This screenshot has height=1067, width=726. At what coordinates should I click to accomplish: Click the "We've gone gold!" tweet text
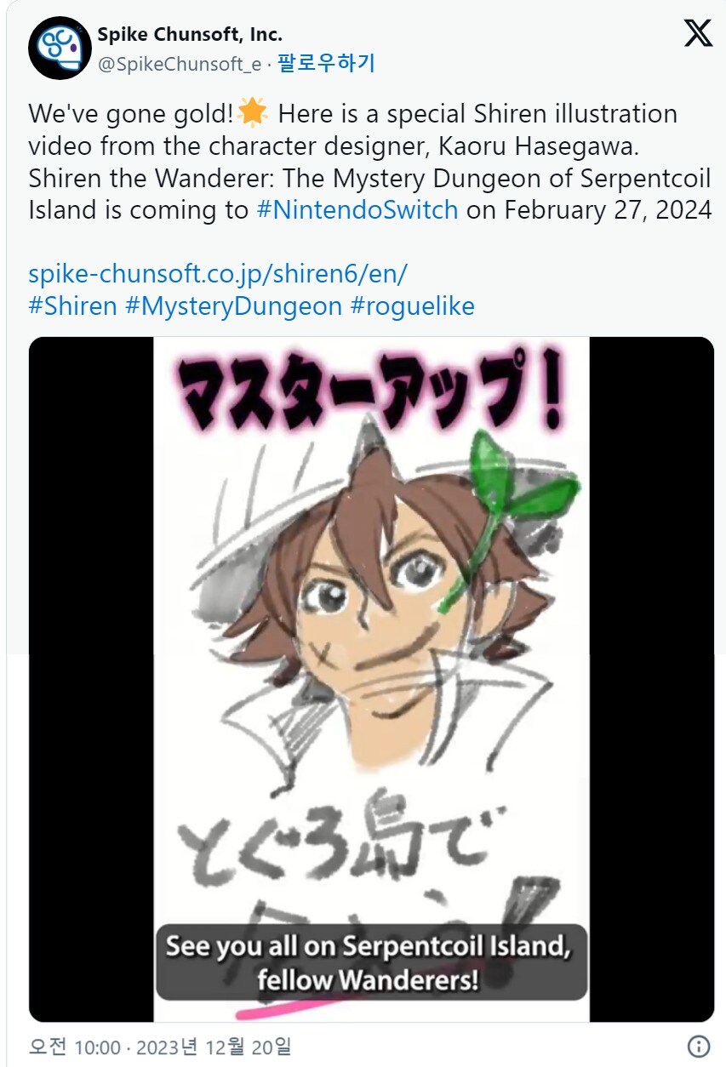pyautogui.click(x=130, y=113)
